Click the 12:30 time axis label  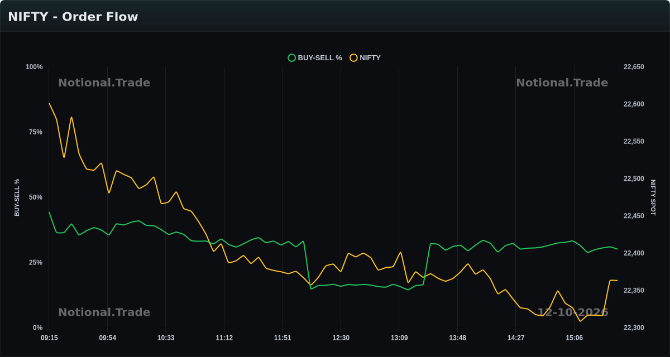click(x=341, y=338)
